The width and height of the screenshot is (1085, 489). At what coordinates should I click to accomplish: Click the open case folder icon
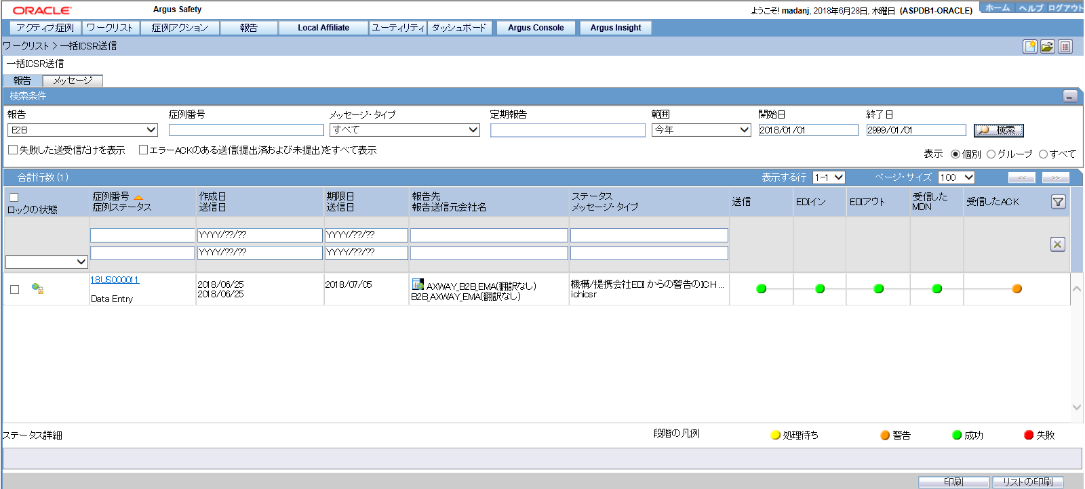(x=1048, y=47)
